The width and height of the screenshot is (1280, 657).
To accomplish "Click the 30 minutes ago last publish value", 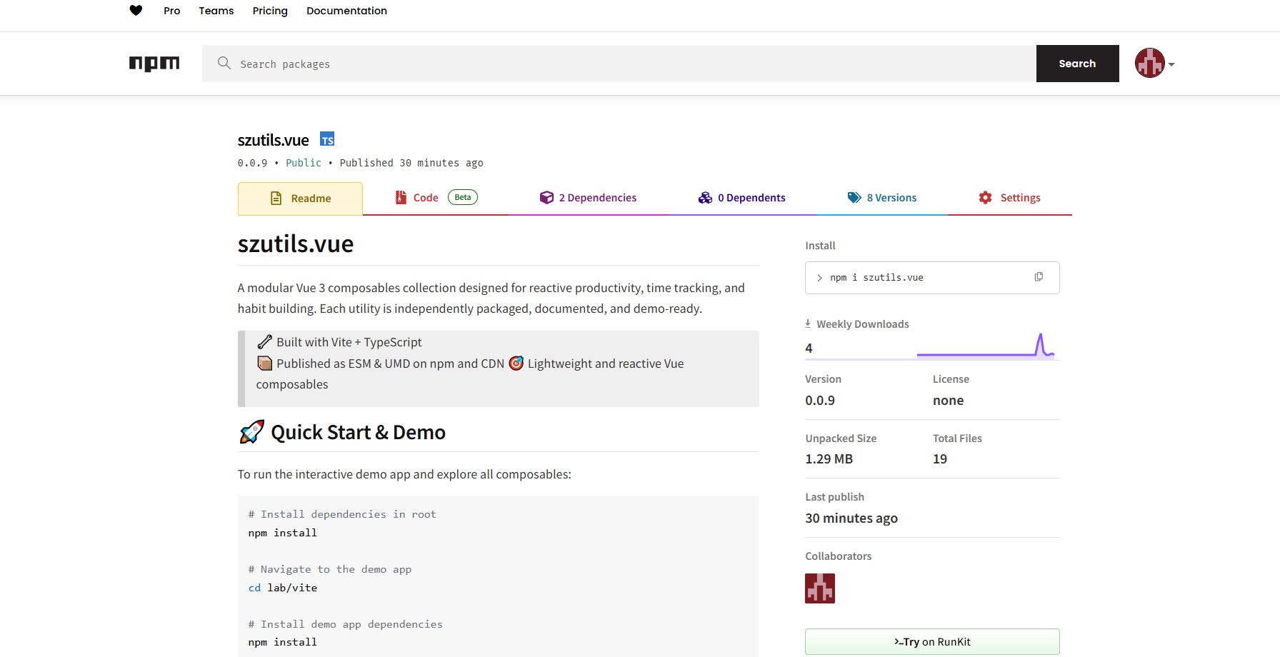I will [851, 518].
